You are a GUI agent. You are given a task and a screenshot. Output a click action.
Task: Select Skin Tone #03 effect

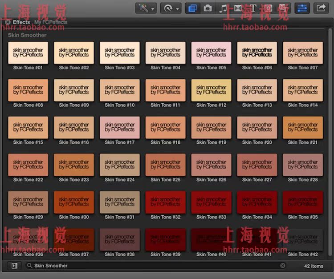click(x=120, y=53)
